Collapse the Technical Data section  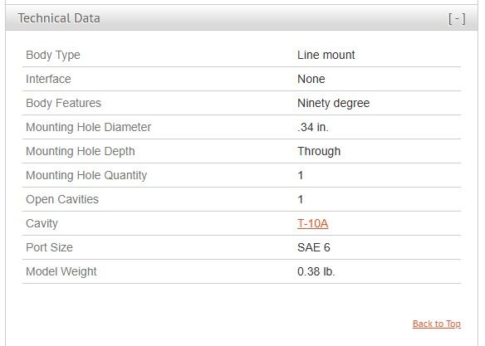[457, 18]
